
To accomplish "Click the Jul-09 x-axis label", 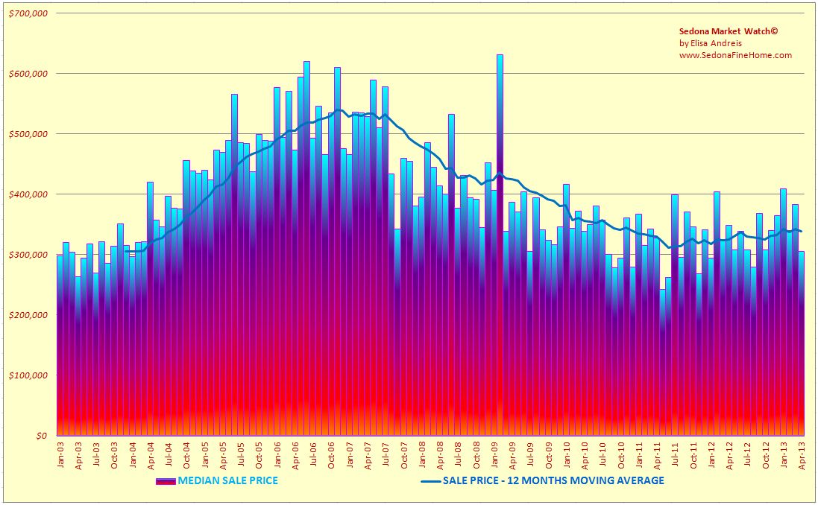I will click(x=531, y=454).
